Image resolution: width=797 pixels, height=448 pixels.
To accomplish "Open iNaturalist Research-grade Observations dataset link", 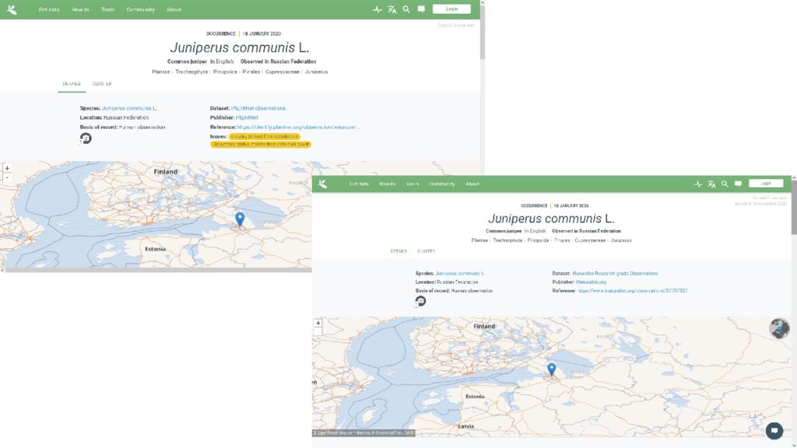I will pyautogui.click(x=615, y=273).
